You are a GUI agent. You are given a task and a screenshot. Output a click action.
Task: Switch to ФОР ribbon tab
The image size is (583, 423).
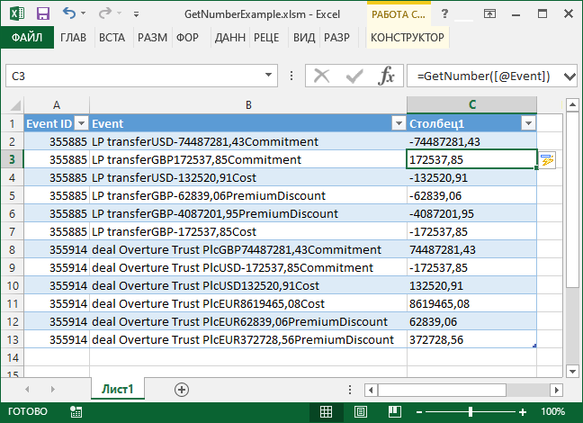187,37
